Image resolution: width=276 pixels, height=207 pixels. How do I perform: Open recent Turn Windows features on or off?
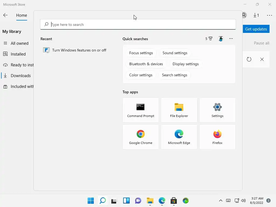[75, 50]
